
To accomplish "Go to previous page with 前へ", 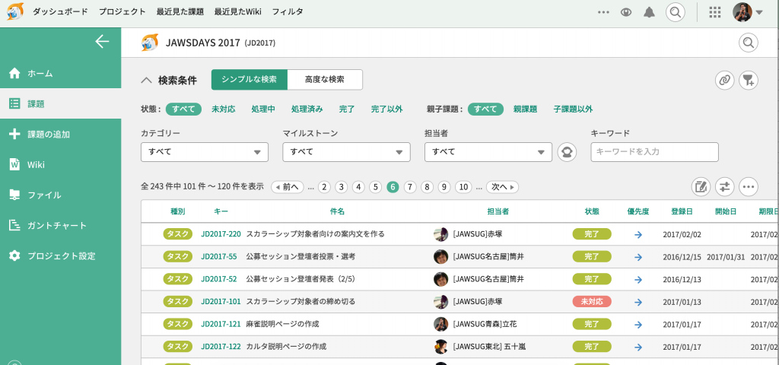I will 287,187.
